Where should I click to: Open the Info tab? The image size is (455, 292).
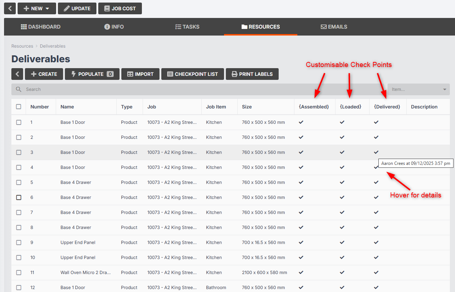[114, 27]
